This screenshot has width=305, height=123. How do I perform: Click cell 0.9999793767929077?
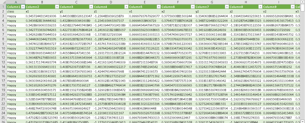144,16
